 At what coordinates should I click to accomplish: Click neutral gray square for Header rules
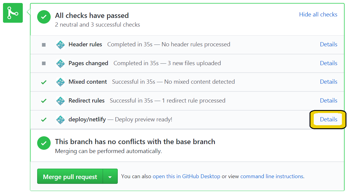(44, 45)
